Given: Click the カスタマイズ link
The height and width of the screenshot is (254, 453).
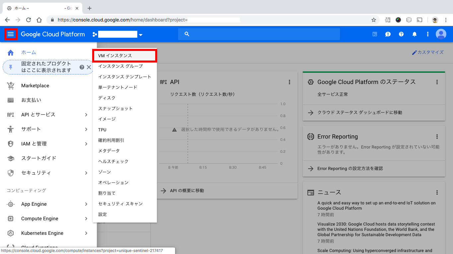Looking at the screenshot, I should pyautogui.click(x=429, y=52).
